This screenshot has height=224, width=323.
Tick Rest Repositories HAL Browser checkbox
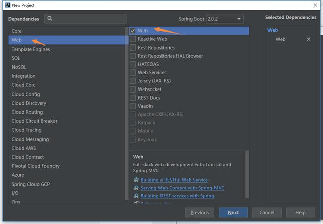pos(133,56)
